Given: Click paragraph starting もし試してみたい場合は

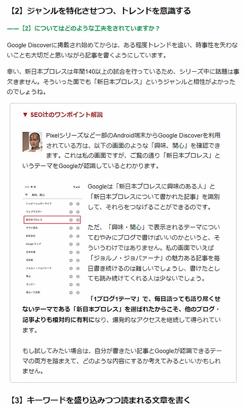Looking at the screenshot, I should [x=122, y=361].
